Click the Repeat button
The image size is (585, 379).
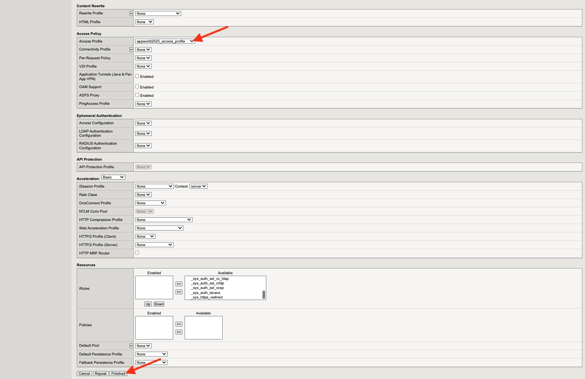click(101, 374)
